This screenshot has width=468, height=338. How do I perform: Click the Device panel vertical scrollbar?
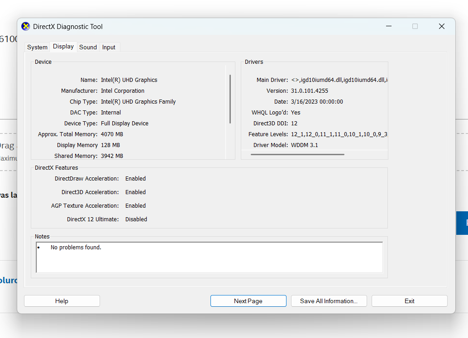point(230,100)
